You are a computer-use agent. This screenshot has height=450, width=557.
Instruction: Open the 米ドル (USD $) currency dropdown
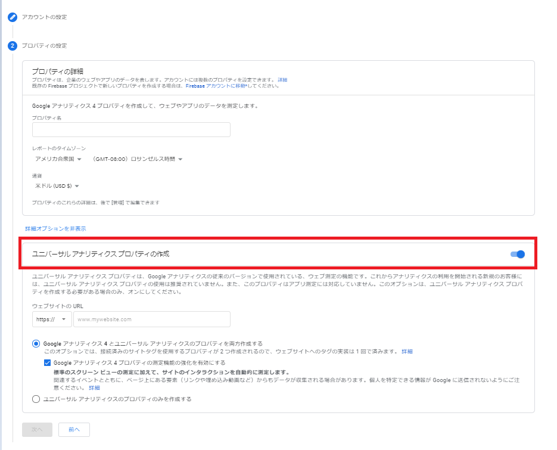[x=57, y=186]
